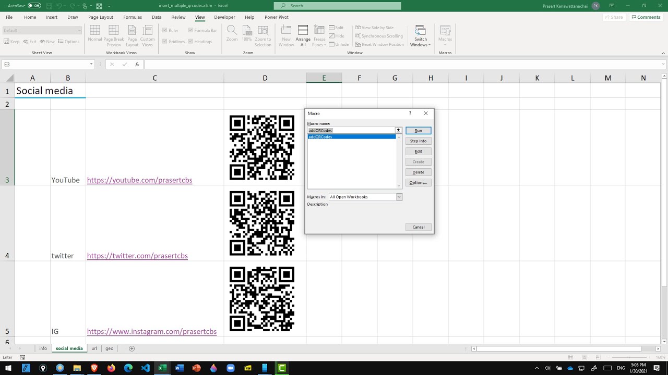Screen dimensions: 668x375
Task: Click the Macro name input field
Action: [351, 130]
